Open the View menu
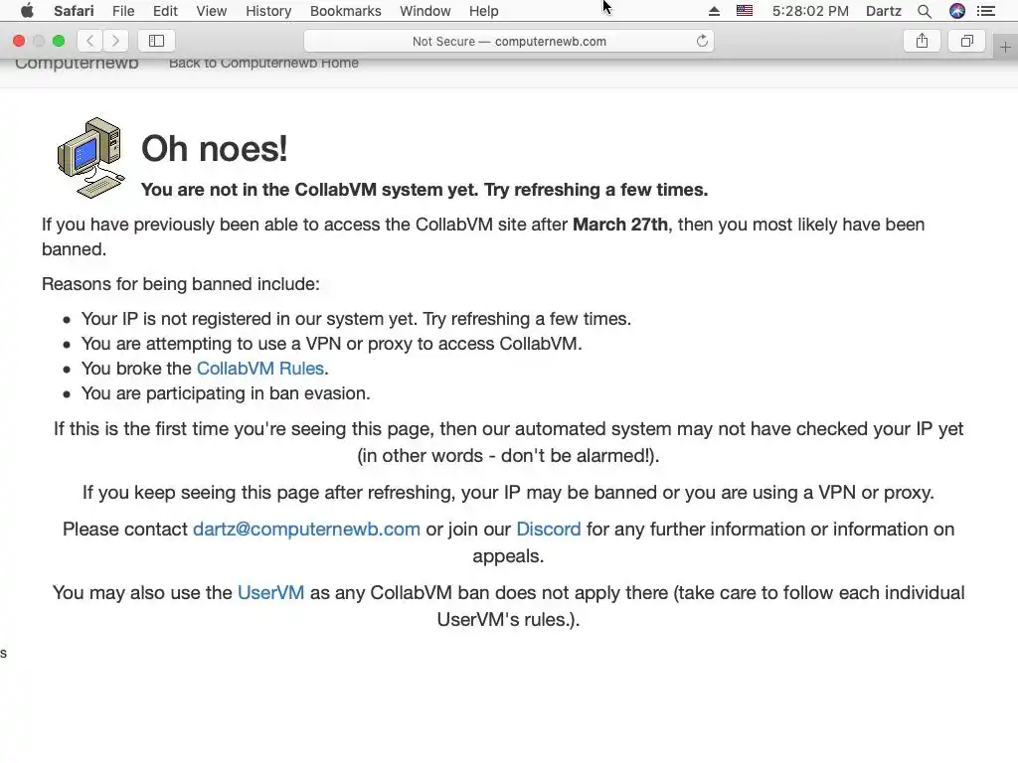The width and height of the screenshot is (1018, 763). [x=212, y=11]
